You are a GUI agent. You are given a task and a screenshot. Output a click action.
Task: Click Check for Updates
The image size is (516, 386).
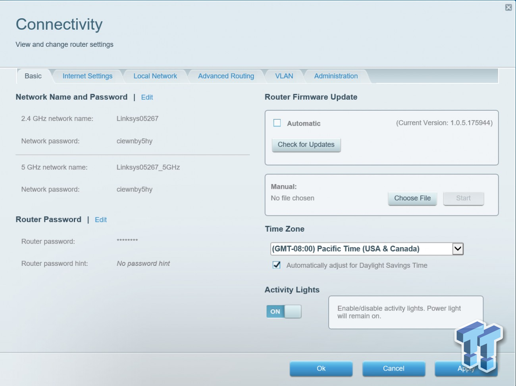click(306, 144)
